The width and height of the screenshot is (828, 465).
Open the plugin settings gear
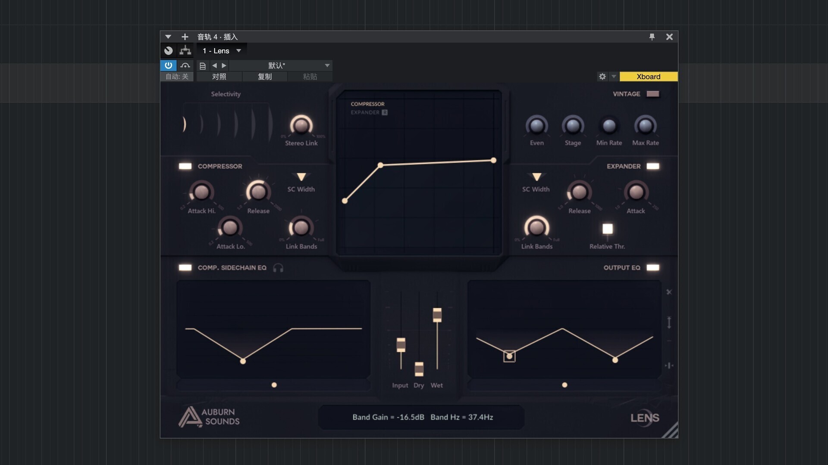[x=602, y=77]
